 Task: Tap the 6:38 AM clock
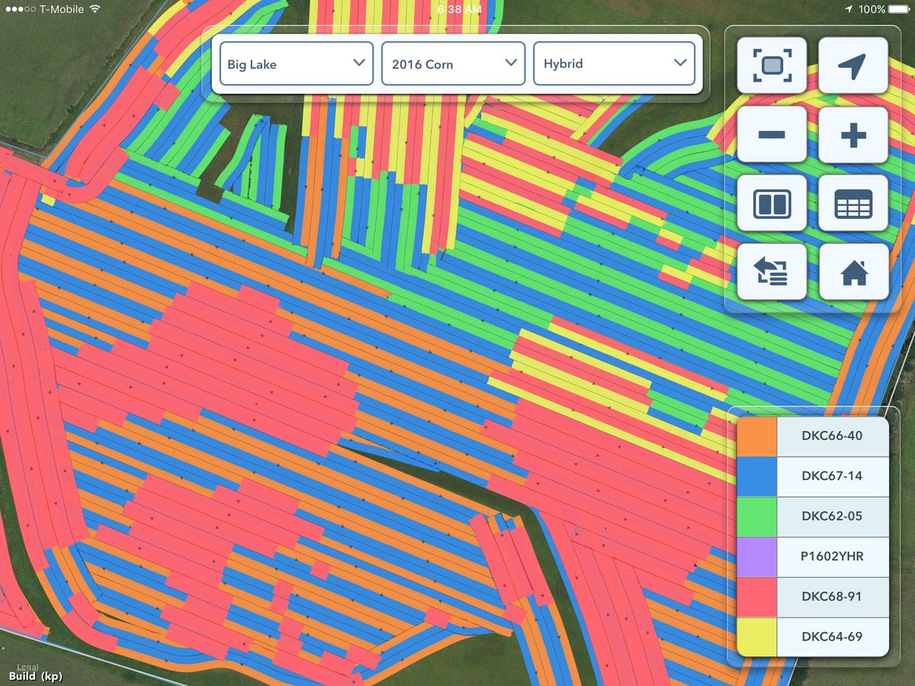pos(459,9)
